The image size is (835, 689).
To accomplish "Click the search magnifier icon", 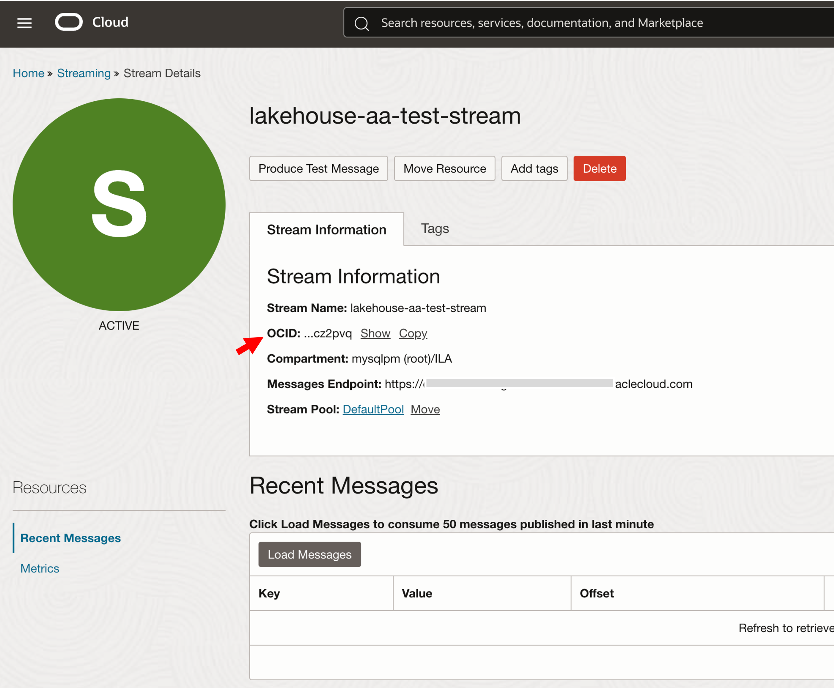I will click(361, 23).
